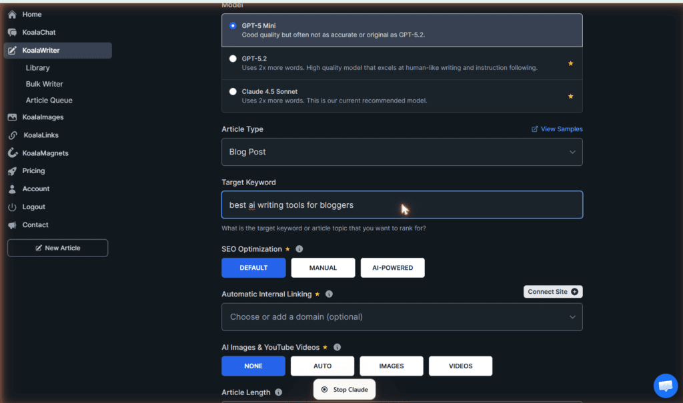
Task: Open the Article Type Blog Post dropdown
Action: (402, 152)
